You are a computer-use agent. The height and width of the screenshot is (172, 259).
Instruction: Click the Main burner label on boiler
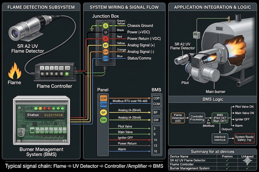[x=215, y=92]
